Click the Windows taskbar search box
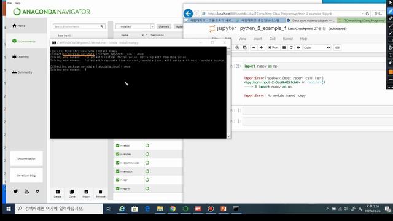Image resolution: width=393 pixels, height=221 pixels. [59, 209]
